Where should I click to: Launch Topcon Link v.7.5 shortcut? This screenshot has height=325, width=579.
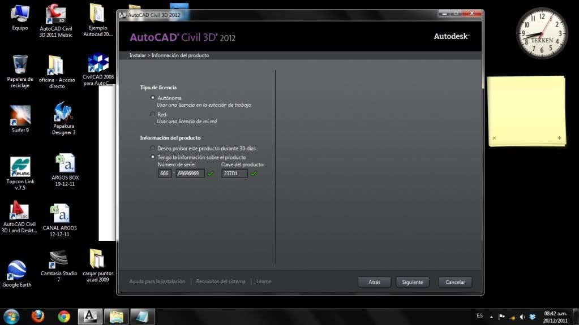(20, 174)
